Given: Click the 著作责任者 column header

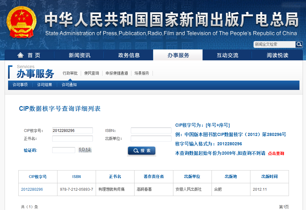Looking at the screenshot, I should point(154,177).
